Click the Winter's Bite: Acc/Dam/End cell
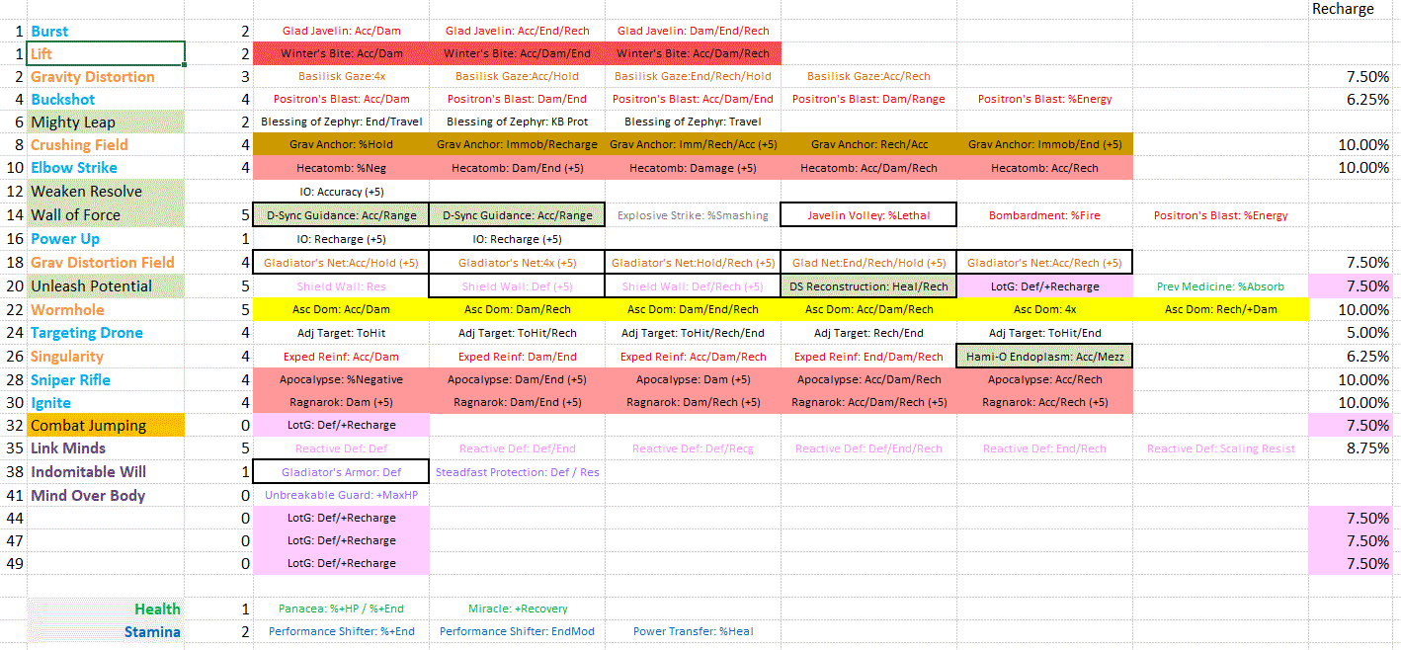 coord(517,53)
